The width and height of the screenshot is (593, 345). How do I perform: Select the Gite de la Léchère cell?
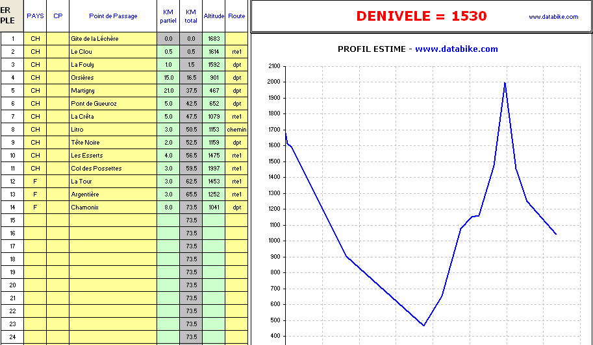coord(112,39)
